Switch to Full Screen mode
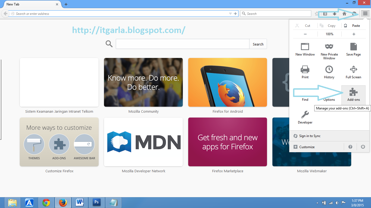 [353, 72]
